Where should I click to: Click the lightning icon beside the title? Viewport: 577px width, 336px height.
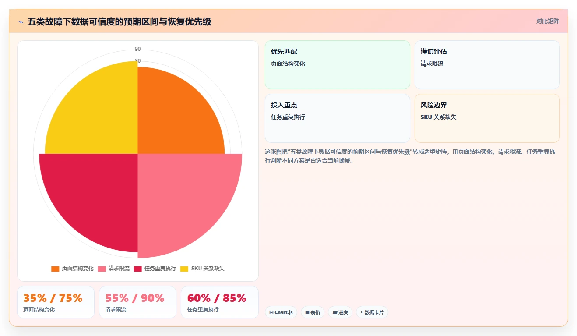[21, 21]
